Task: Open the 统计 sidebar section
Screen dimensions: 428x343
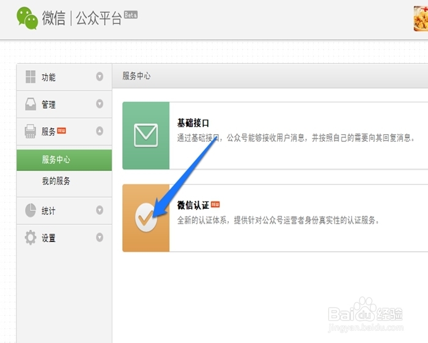Action: click(64, 211)
